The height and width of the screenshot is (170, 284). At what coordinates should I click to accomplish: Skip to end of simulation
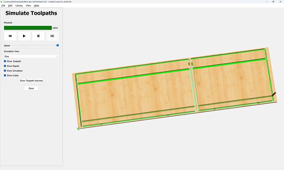tap(52, 36)
